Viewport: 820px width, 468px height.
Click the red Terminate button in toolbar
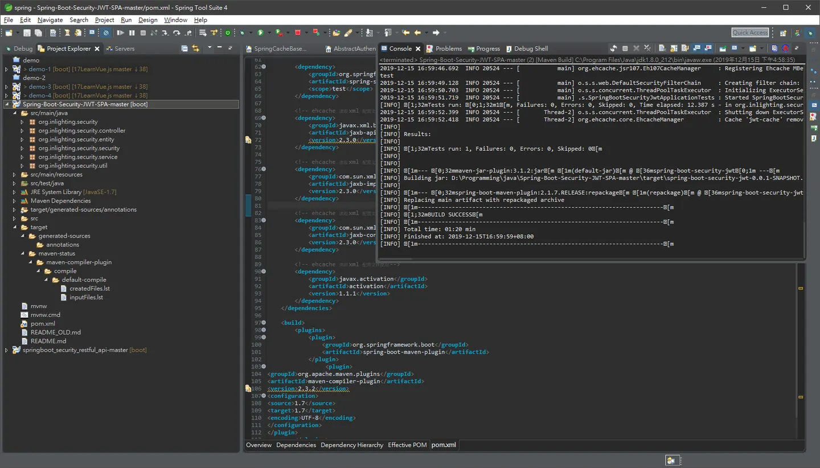(297, 32)
